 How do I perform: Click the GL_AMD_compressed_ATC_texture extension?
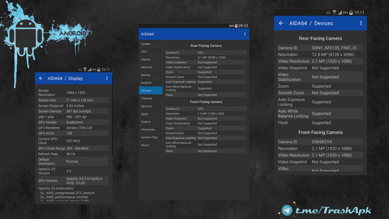67,193
